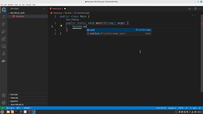This screenshot has width=203, height=114.
Task: Open the Explorer view in activity bar
Action: [3, 9]
